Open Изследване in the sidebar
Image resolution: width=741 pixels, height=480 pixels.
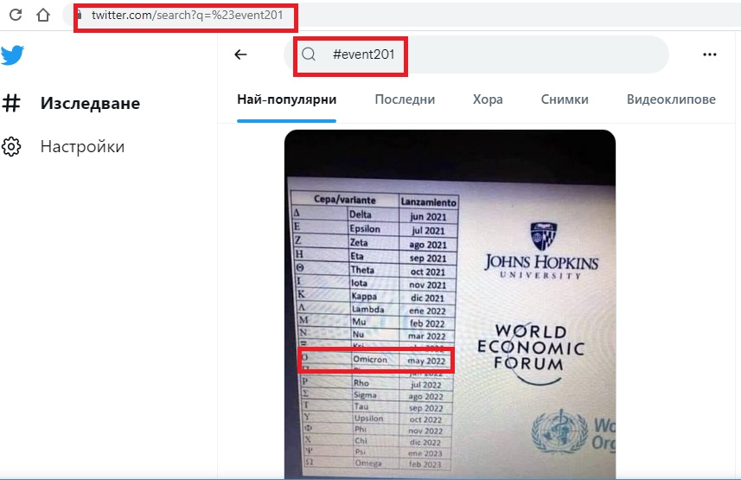click(x=90, y=103)
